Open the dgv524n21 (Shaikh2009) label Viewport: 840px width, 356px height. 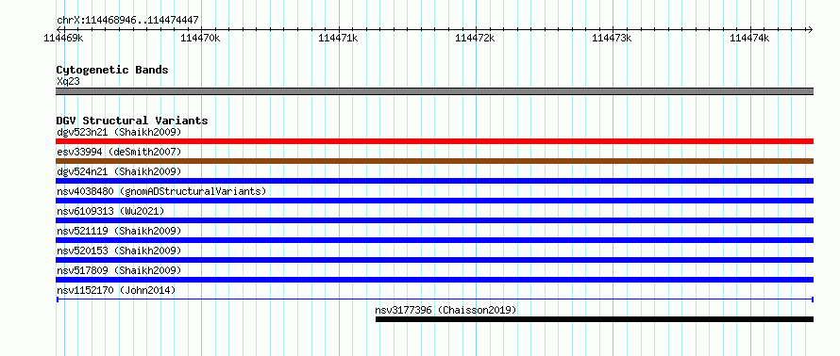[119, 171]
